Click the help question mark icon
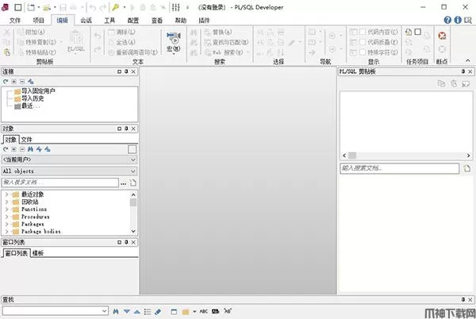This screenshot has height=319, width=476. [x=447, y=19]
